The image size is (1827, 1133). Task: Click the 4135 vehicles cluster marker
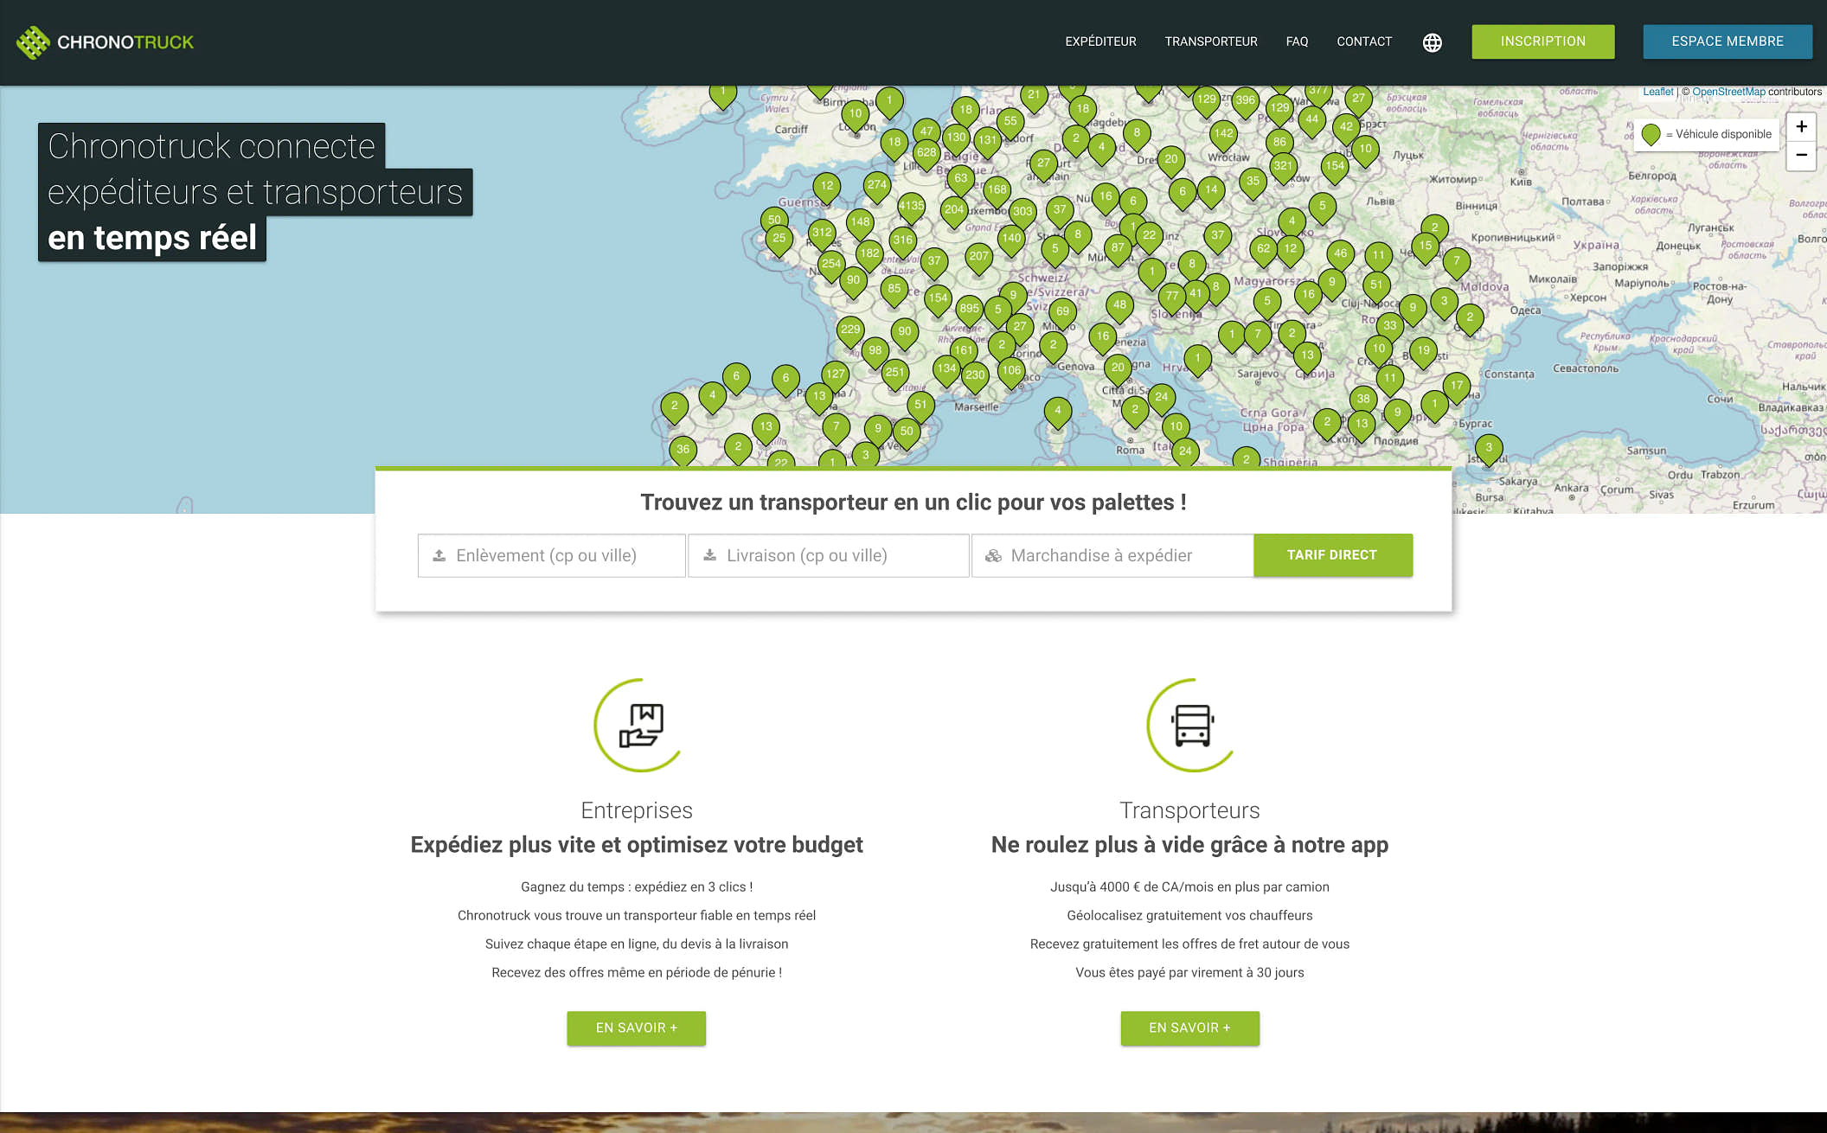911,207
